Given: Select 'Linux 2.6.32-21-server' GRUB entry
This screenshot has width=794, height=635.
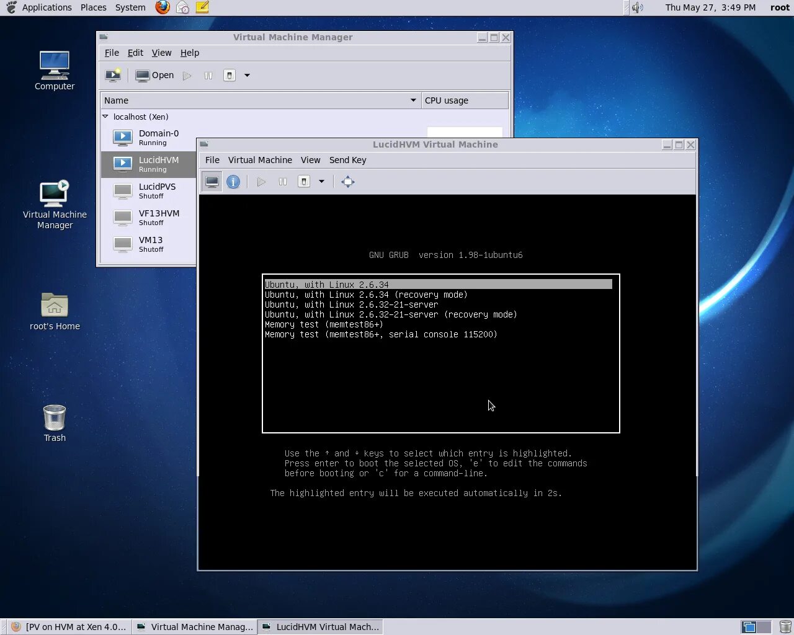Looking at the screenshot, I should (x=352, y=304).
